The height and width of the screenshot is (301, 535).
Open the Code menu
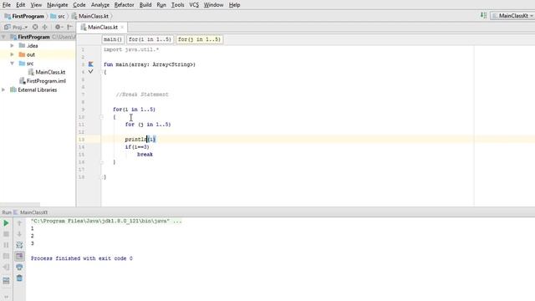pos(79,5)
